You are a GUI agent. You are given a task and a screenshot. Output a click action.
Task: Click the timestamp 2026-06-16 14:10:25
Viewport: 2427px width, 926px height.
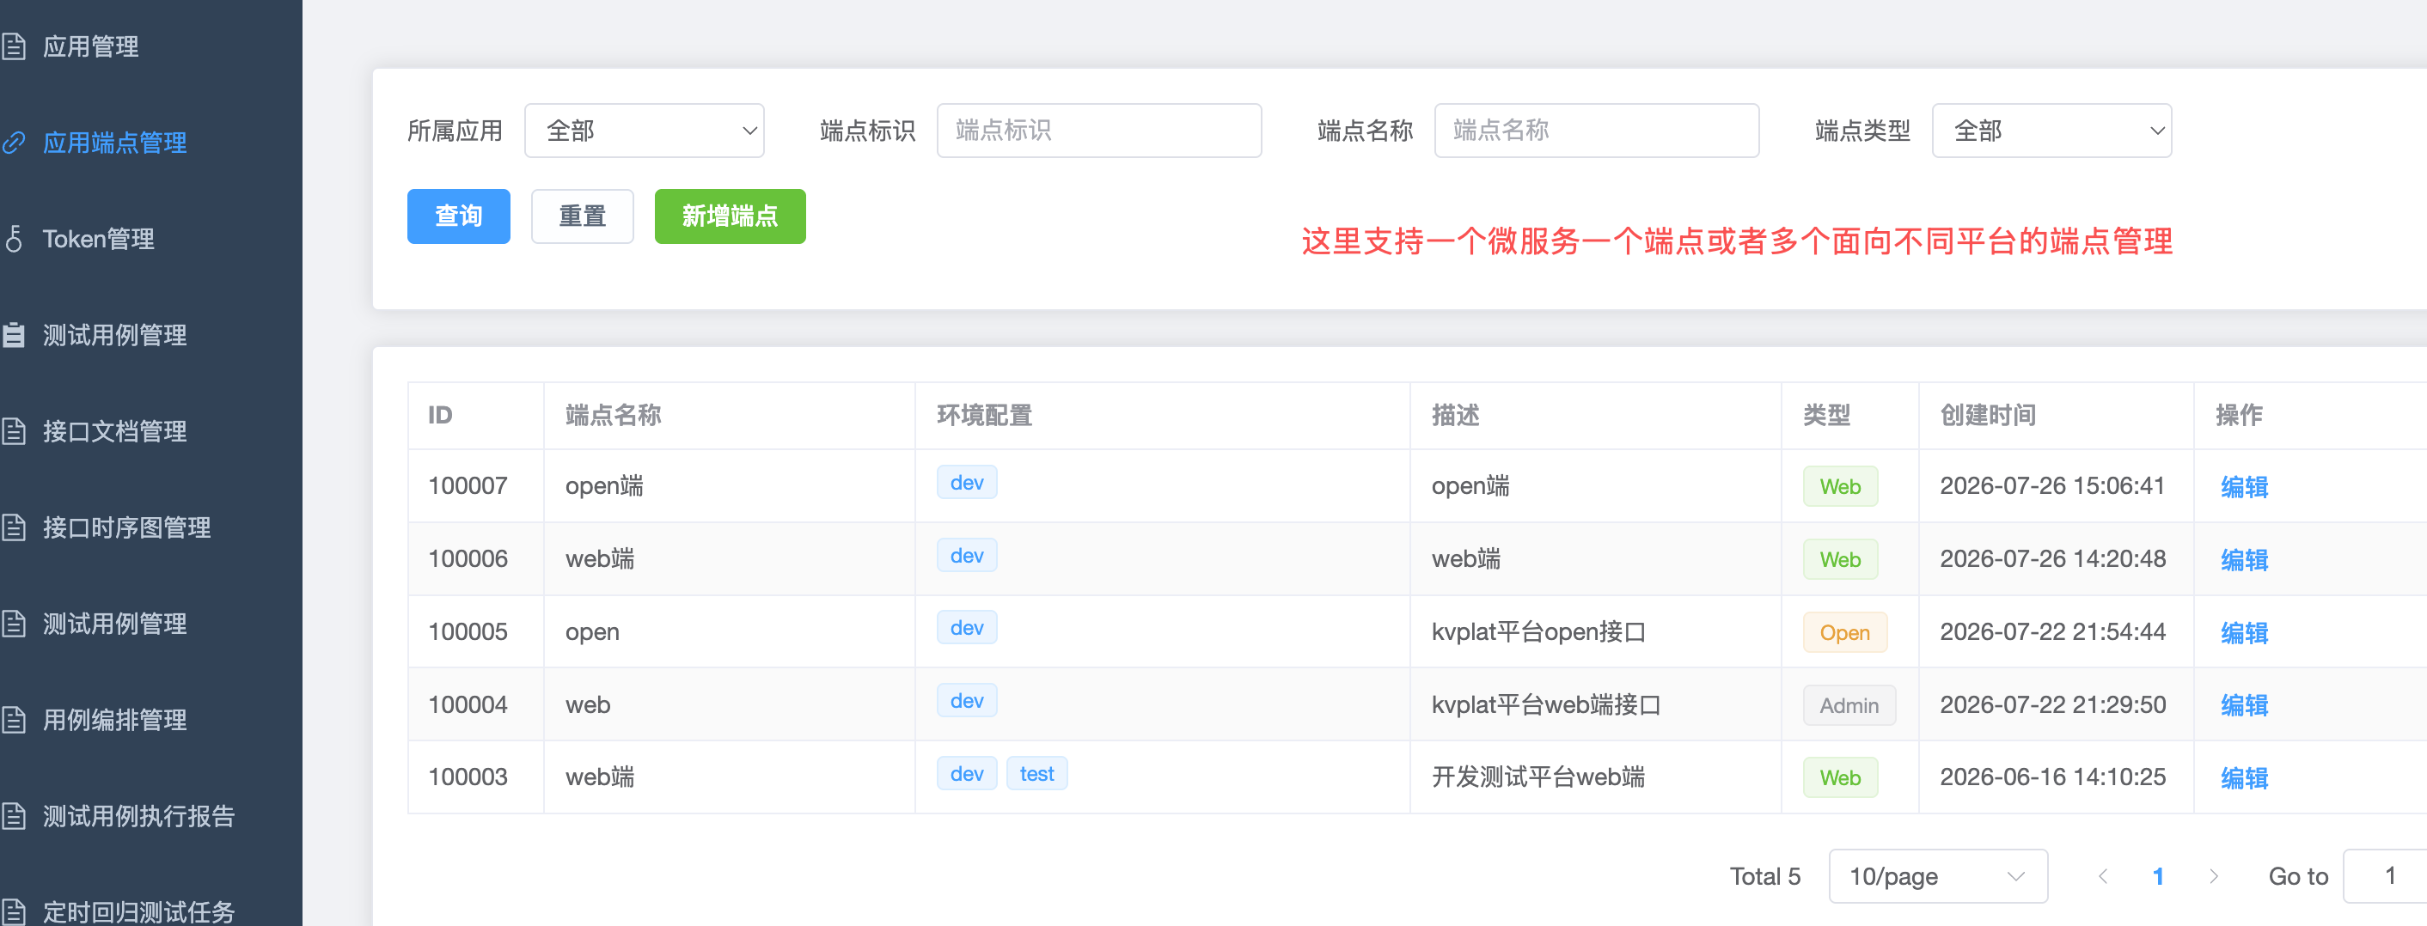coord(2052,777)
